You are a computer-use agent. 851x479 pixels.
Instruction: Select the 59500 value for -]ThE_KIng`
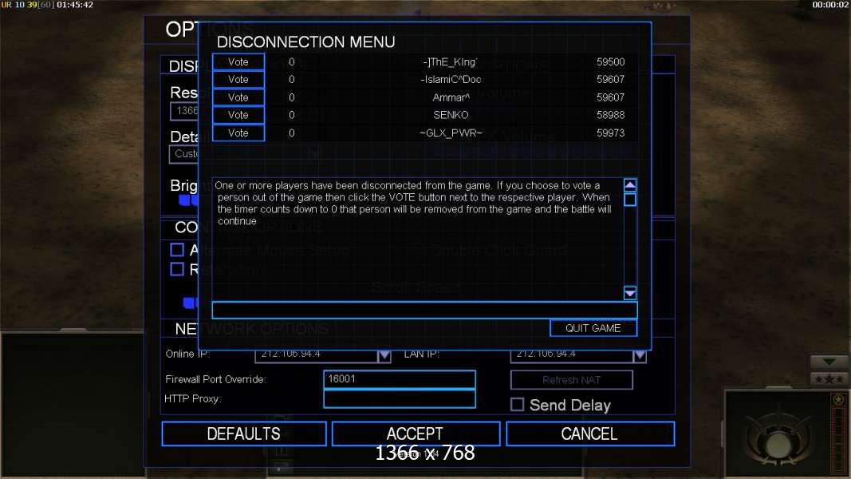[611, 62]
